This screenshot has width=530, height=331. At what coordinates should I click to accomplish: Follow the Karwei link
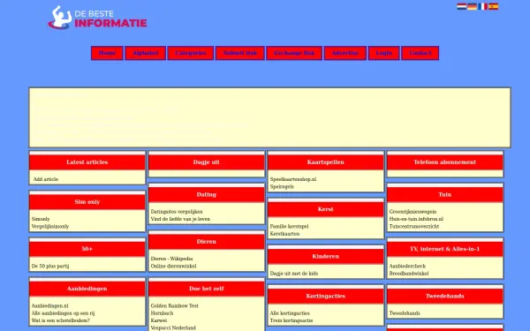(x=159, y=320)
